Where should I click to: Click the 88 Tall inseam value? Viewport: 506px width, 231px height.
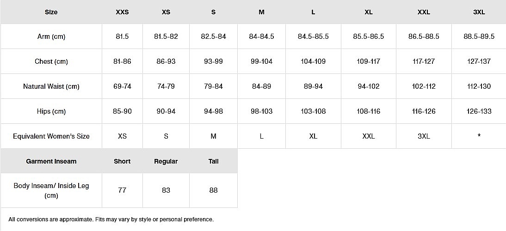pyautogui.click(x=213, y=190)
